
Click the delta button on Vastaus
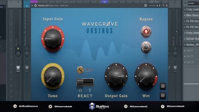[163, 86]
